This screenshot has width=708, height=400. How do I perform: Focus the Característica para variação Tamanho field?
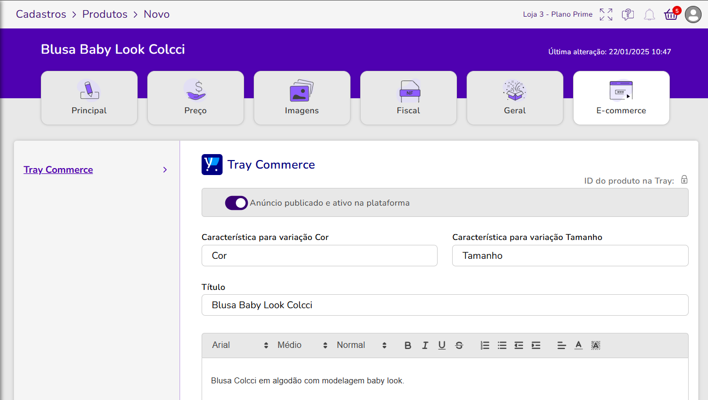click(570, 256)
